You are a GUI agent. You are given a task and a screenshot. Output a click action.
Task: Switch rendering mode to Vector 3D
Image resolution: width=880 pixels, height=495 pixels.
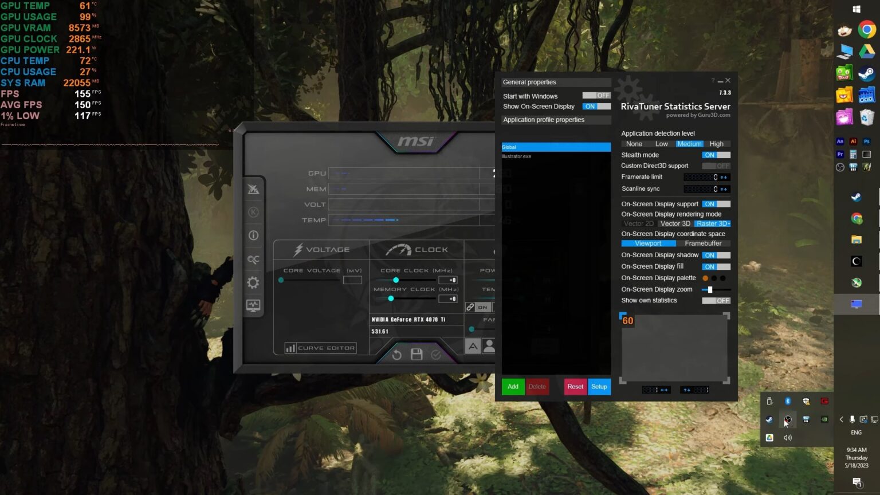(x=674, y=223)
